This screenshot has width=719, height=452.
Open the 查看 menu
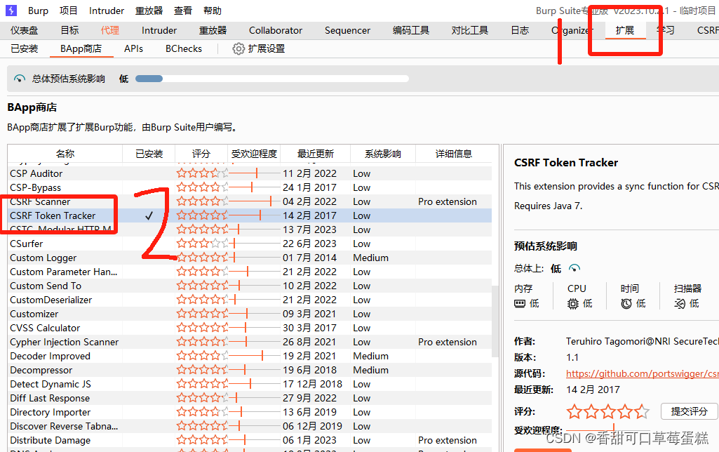(x=182, y=10)
